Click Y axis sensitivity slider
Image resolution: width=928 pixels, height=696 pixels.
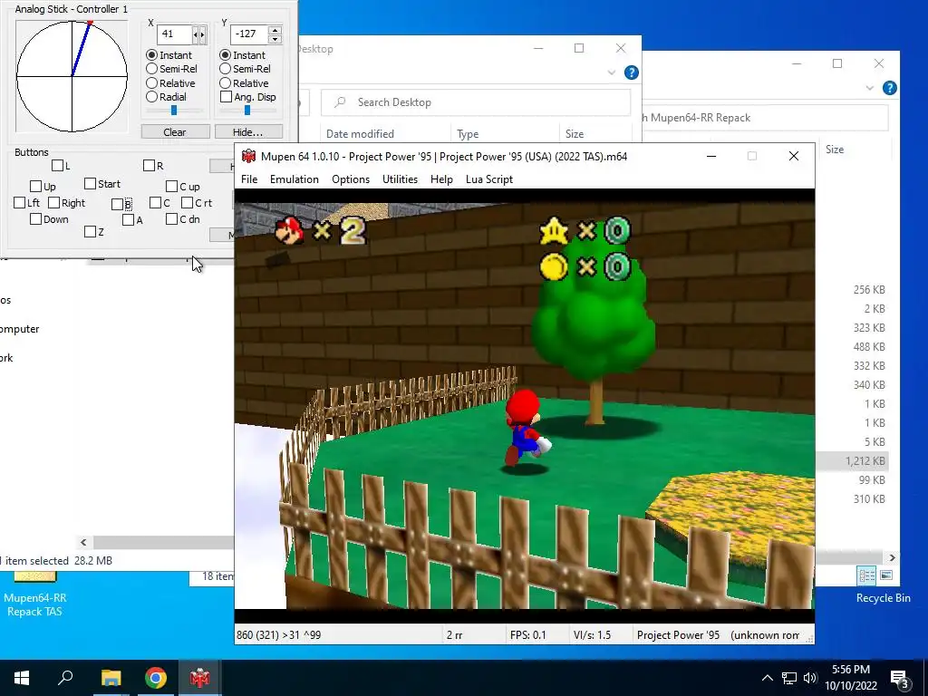(247, 110)
